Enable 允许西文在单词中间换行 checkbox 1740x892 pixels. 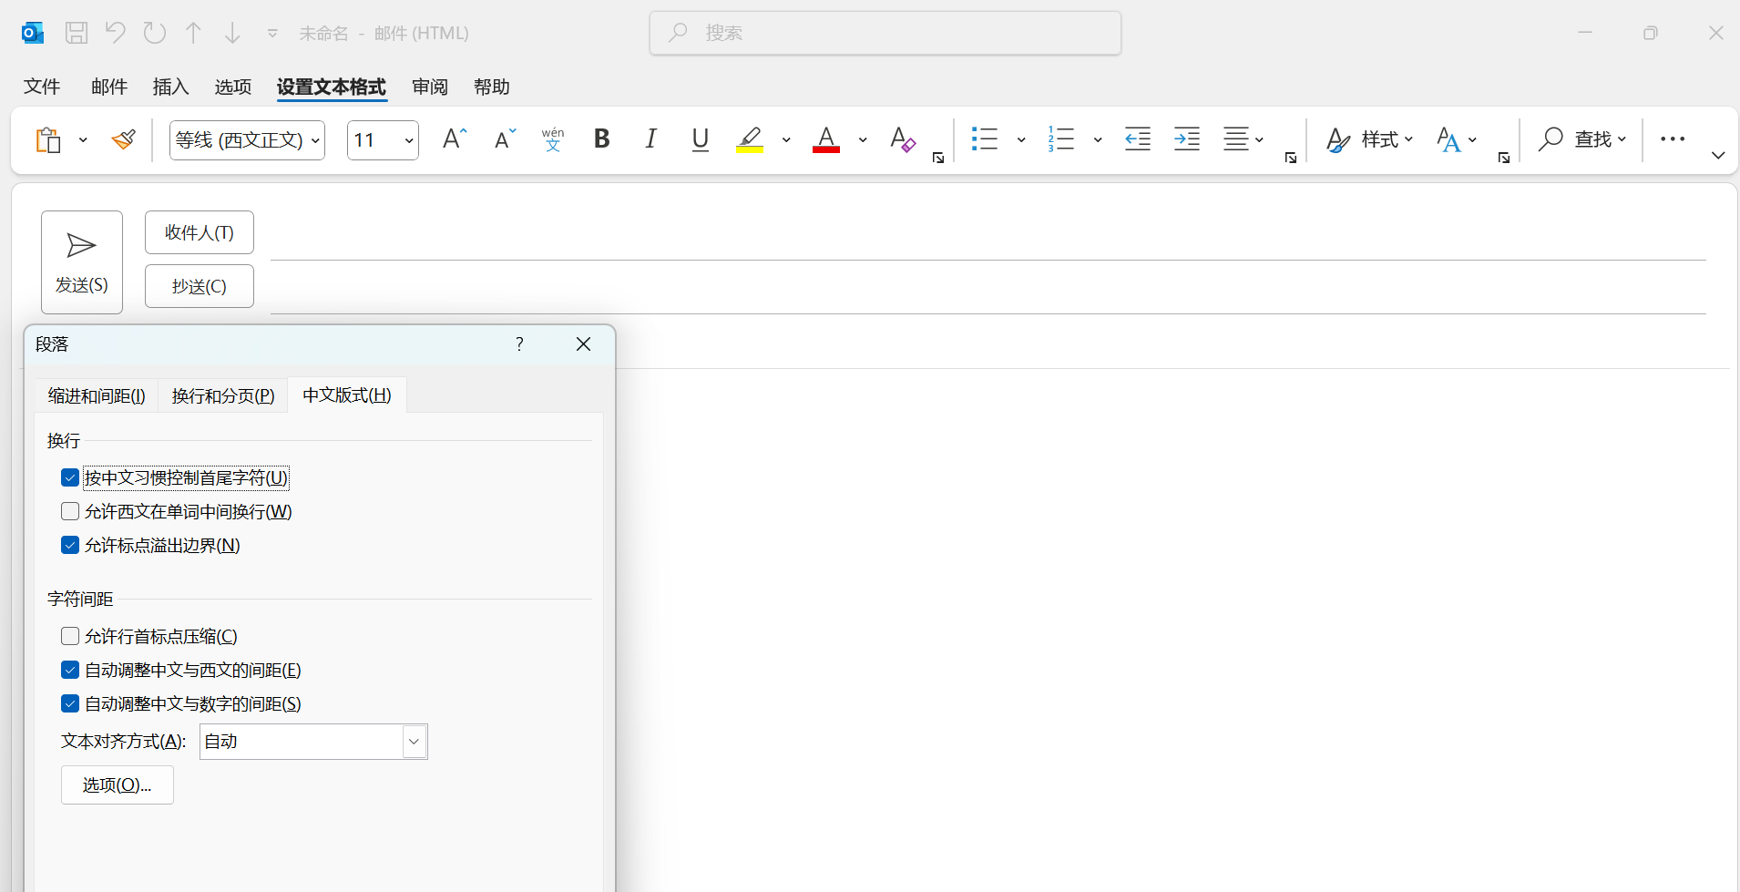[x=70, y=512]
